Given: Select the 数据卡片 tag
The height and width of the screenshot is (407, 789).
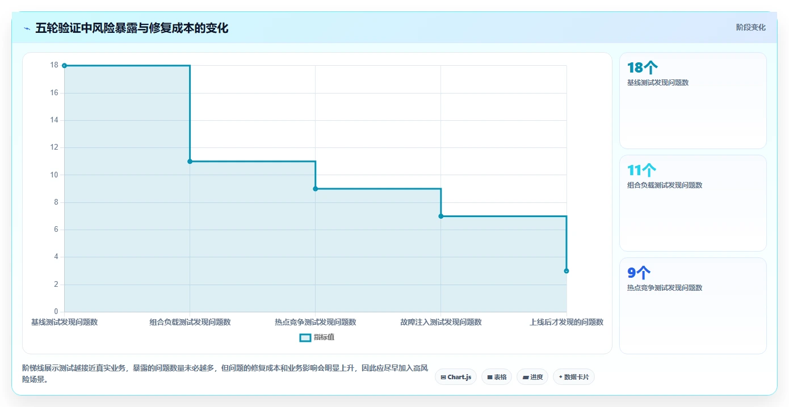Looking at the screenshot, I should point(573,377).
